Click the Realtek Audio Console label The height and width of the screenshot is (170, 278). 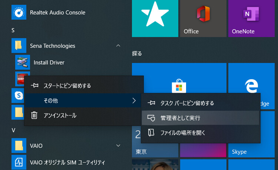[x=57, y=13]
